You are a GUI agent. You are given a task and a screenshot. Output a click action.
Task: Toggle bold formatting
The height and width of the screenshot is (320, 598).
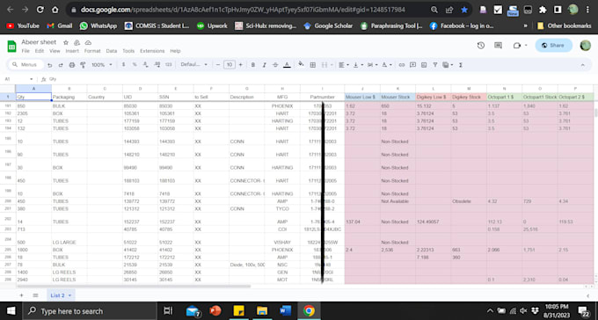(x=253, y=65)
